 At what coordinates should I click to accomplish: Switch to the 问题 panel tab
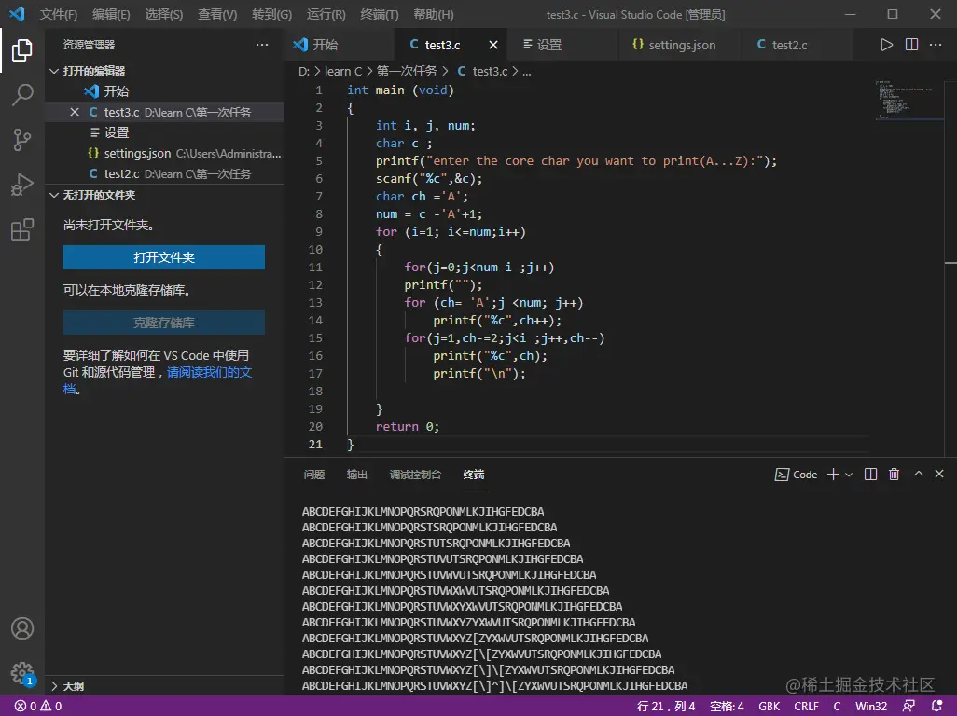[x=314, y=475]
